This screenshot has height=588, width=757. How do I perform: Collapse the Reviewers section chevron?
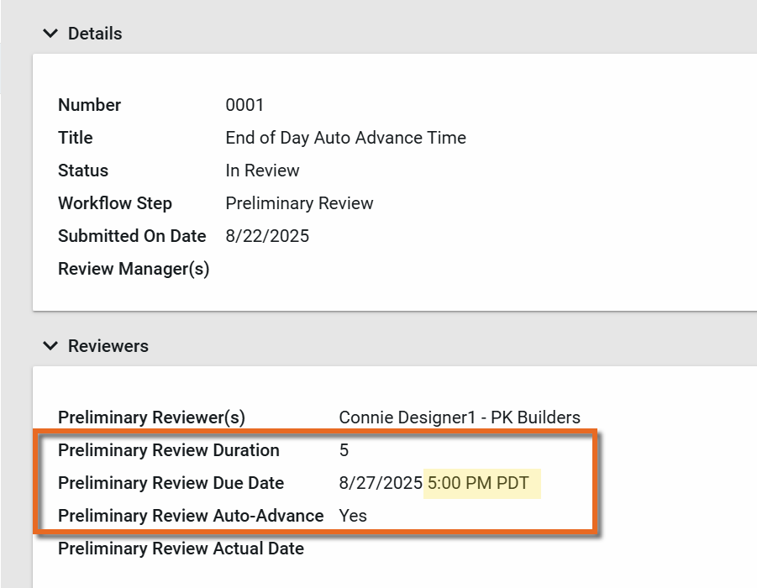coord(50,346)
